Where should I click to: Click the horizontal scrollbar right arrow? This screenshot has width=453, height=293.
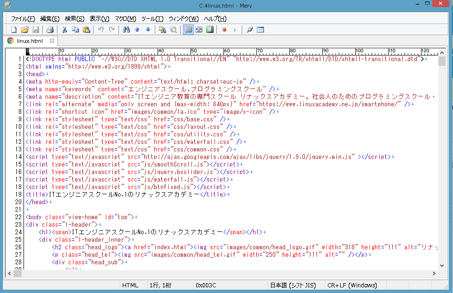coord(433,274)
